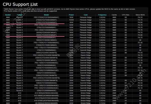Viewport: 151px width, 104px height.
Task: Select the A10-9700(AD9700AGM44AB) model cell
Action: 46,98
